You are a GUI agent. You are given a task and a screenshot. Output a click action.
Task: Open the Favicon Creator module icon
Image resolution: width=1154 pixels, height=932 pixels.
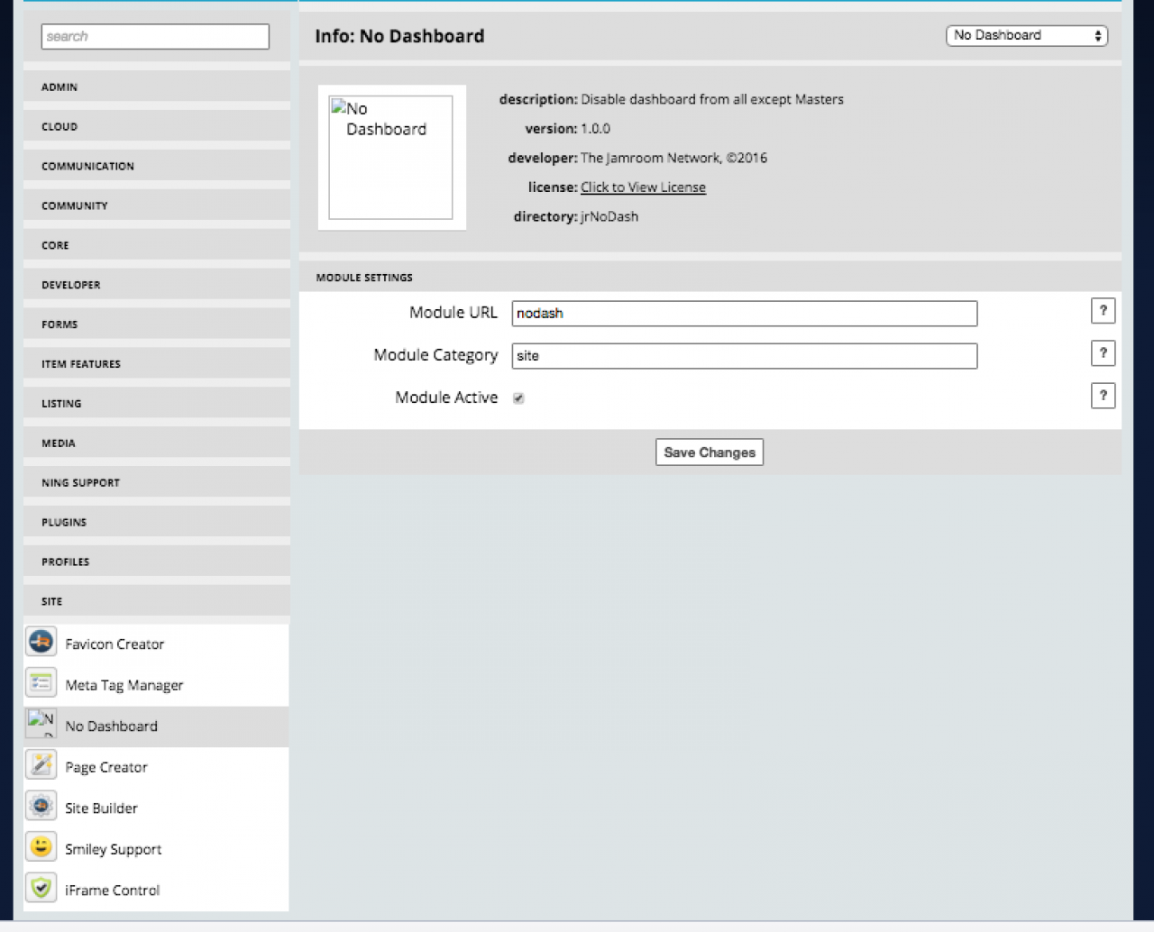coord(41,643)
